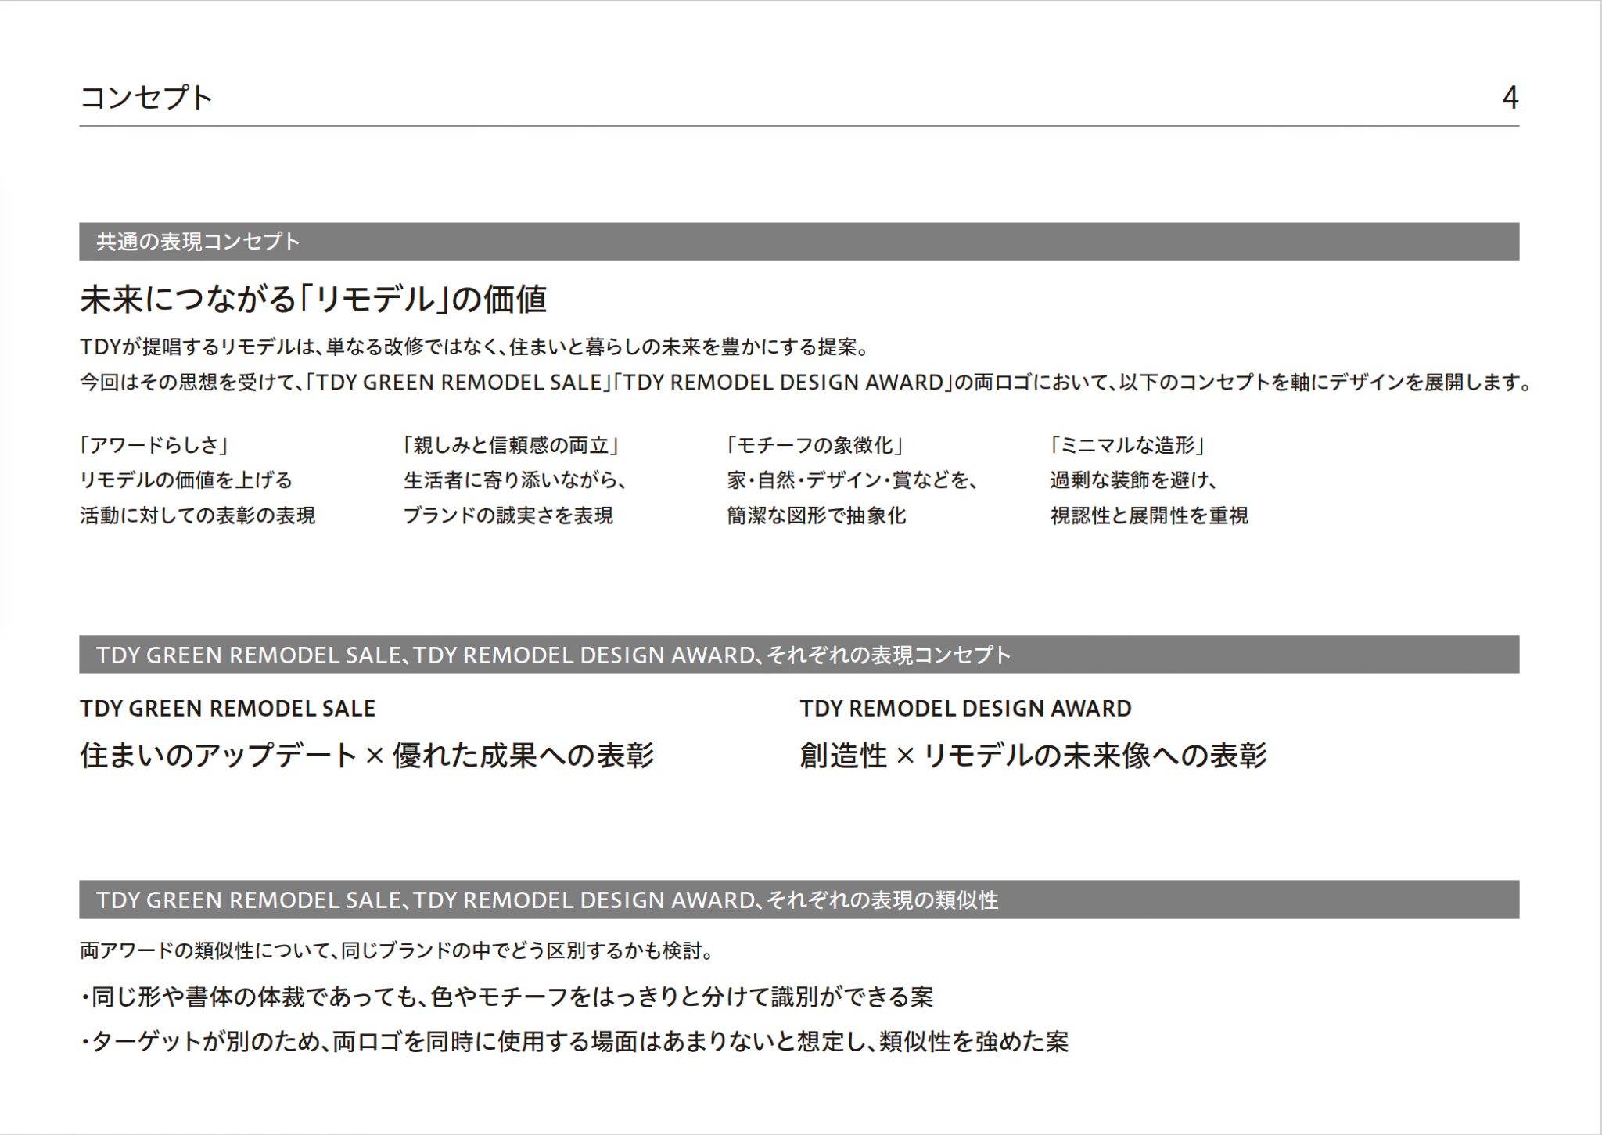Click the TDY GREEN REMODEL SALE subheading
This screenshot has width=1602, height=1135.
pos(228,709)
